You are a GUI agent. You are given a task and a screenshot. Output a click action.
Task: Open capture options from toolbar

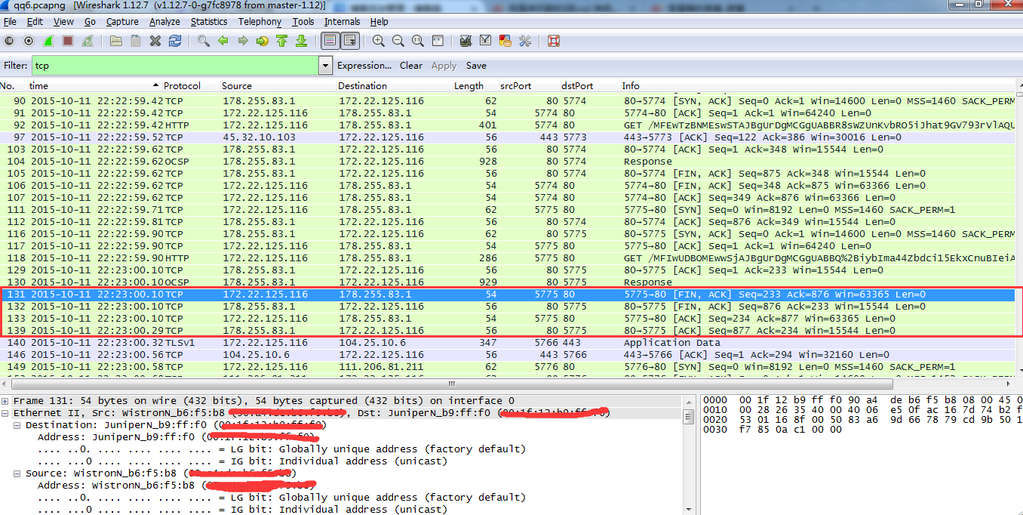point(29,41)
